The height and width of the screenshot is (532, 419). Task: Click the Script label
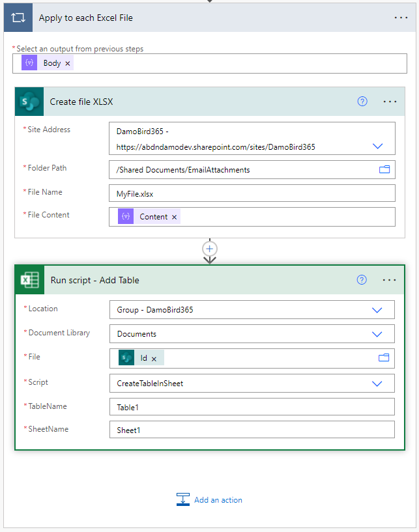(x=38, y=382)
